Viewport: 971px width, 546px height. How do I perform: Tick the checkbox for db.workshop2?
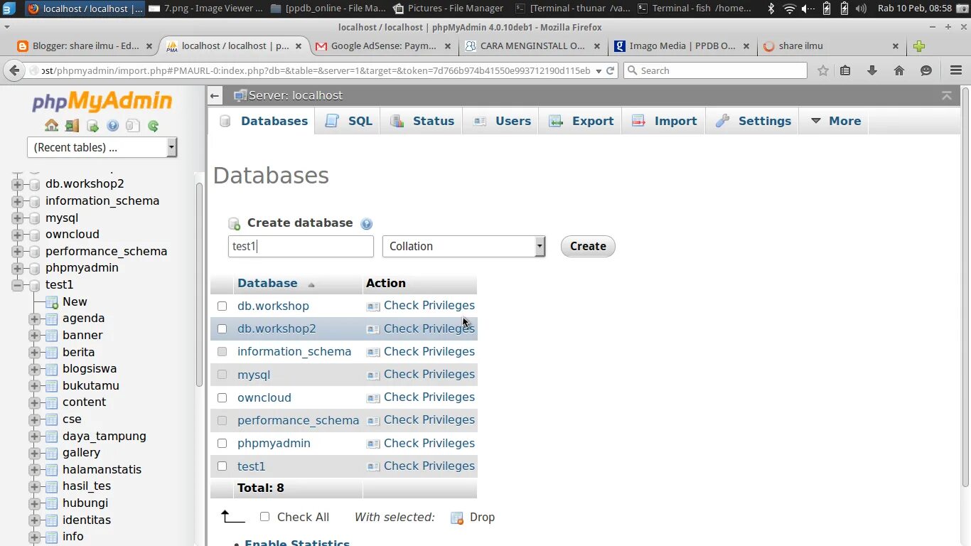222,329
